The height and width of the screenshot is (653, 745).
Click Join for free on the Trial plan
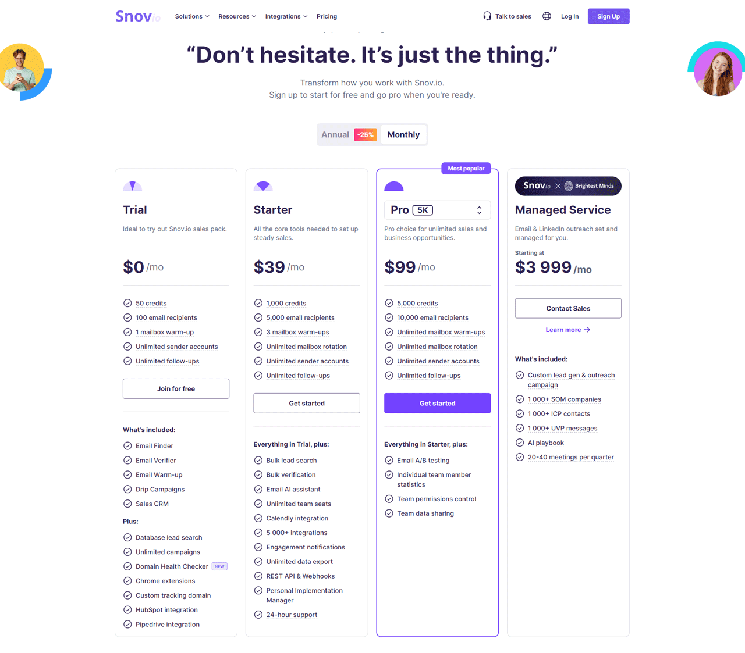point(176,388)
